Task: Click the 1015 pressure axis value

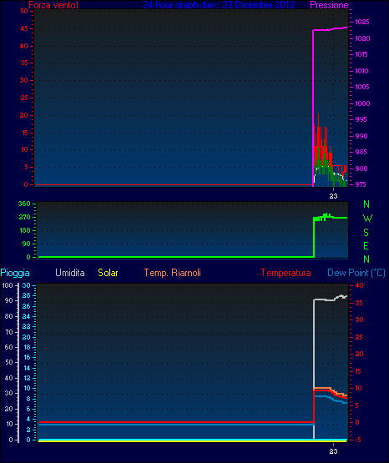Action: [x=361, y=54]
